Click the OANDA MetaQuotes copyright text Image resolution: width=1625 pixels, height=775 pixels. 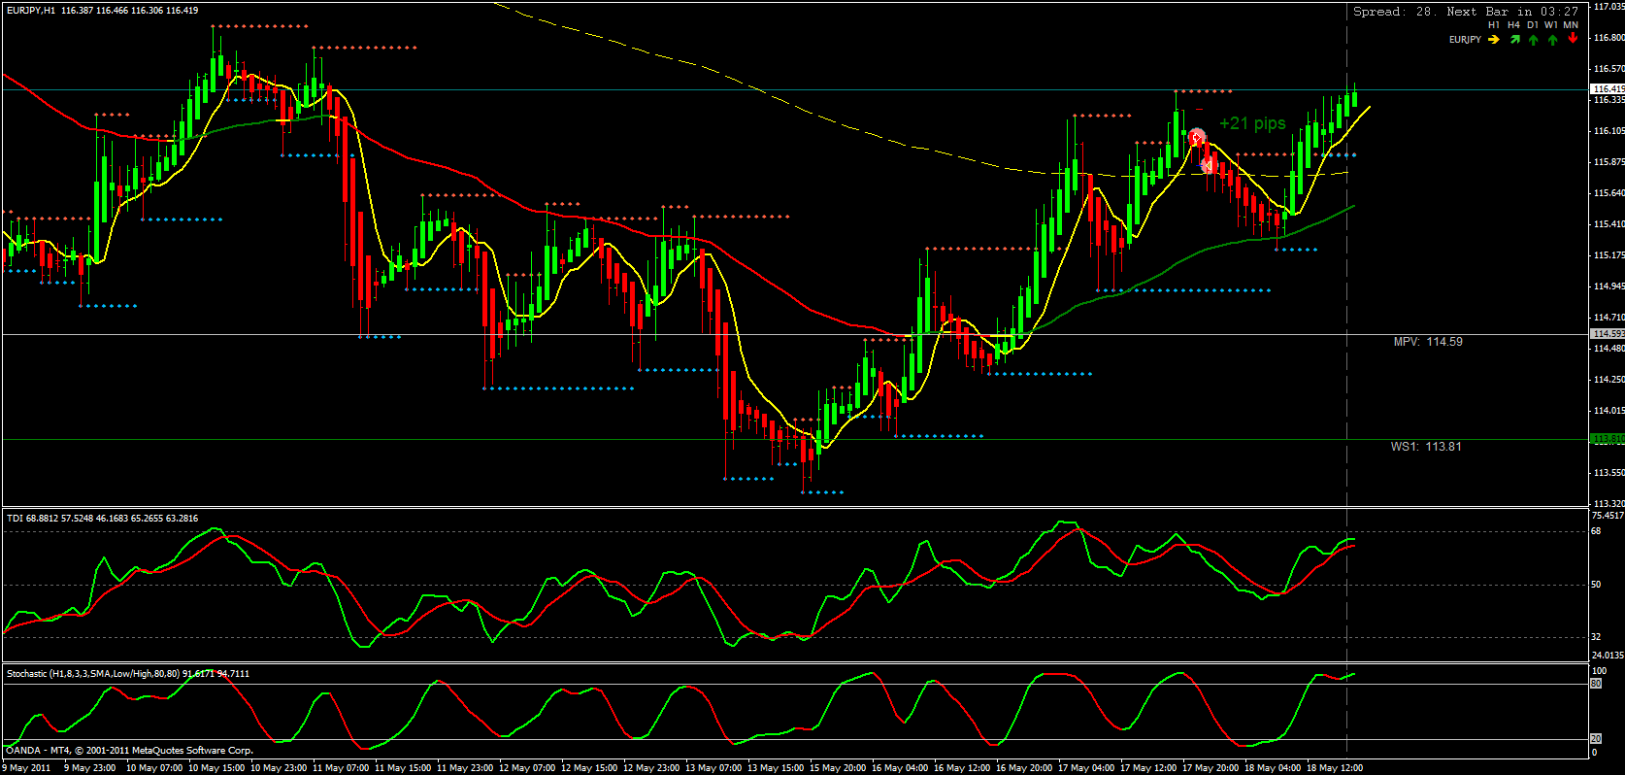(x=130, y=751)
